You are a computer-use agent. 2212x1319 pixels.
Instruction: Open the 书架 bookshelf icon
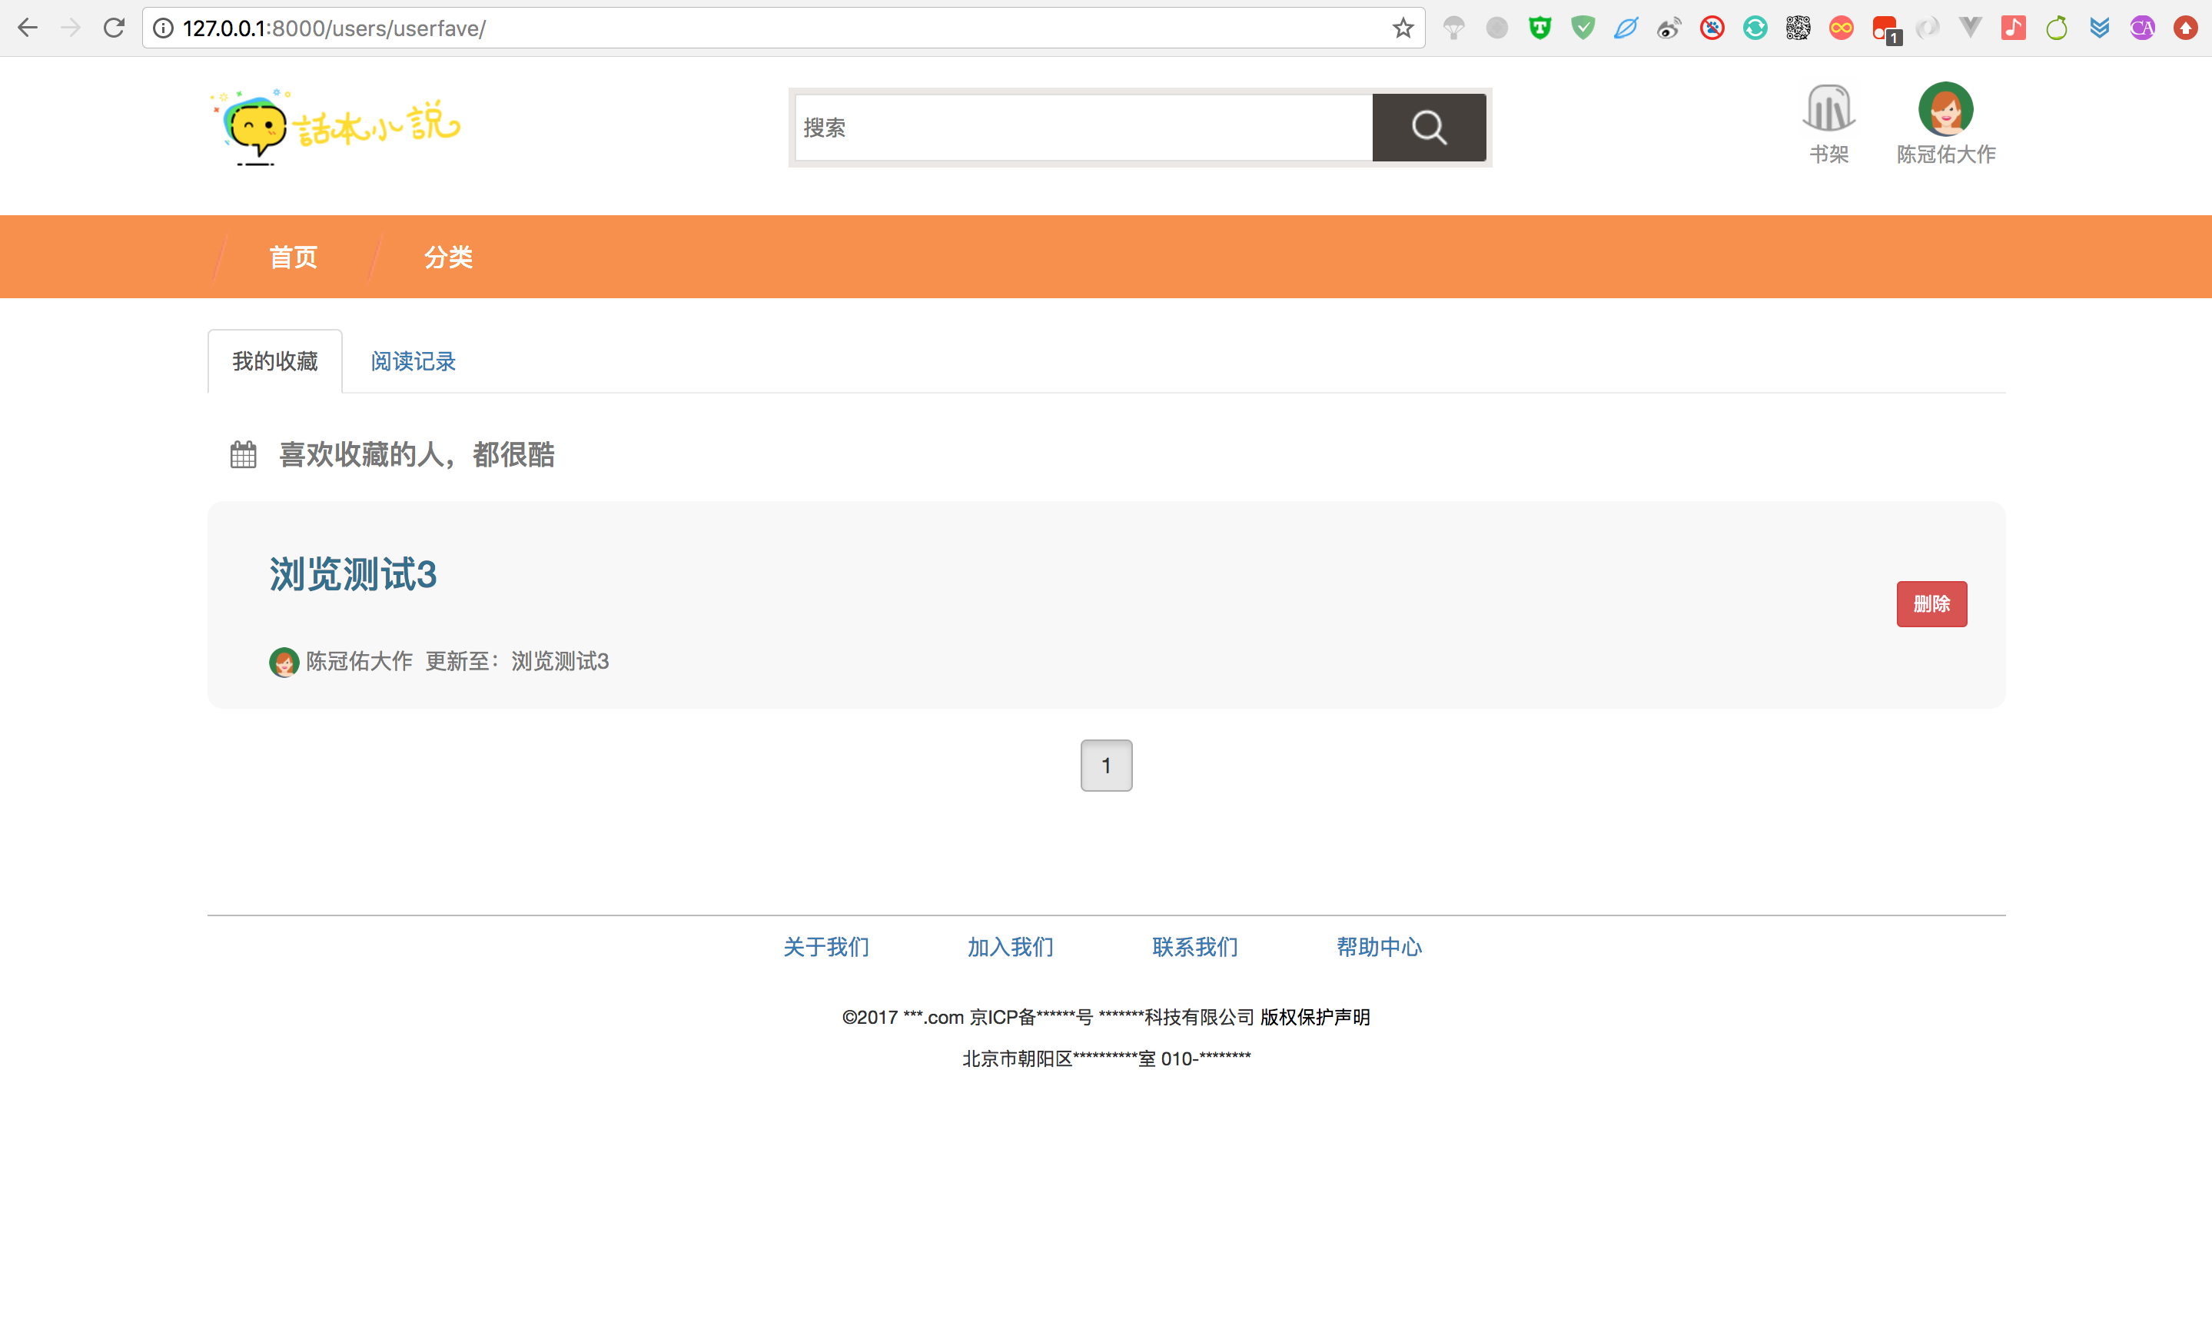click(1828, 109)
